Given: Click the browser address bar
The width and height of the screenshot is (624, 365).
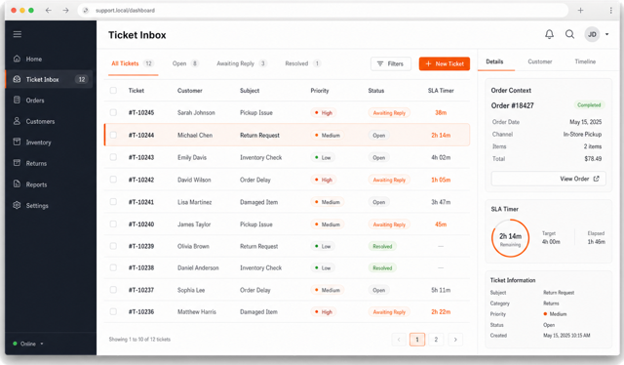Looking at the screenshot, I should [323, 11].
